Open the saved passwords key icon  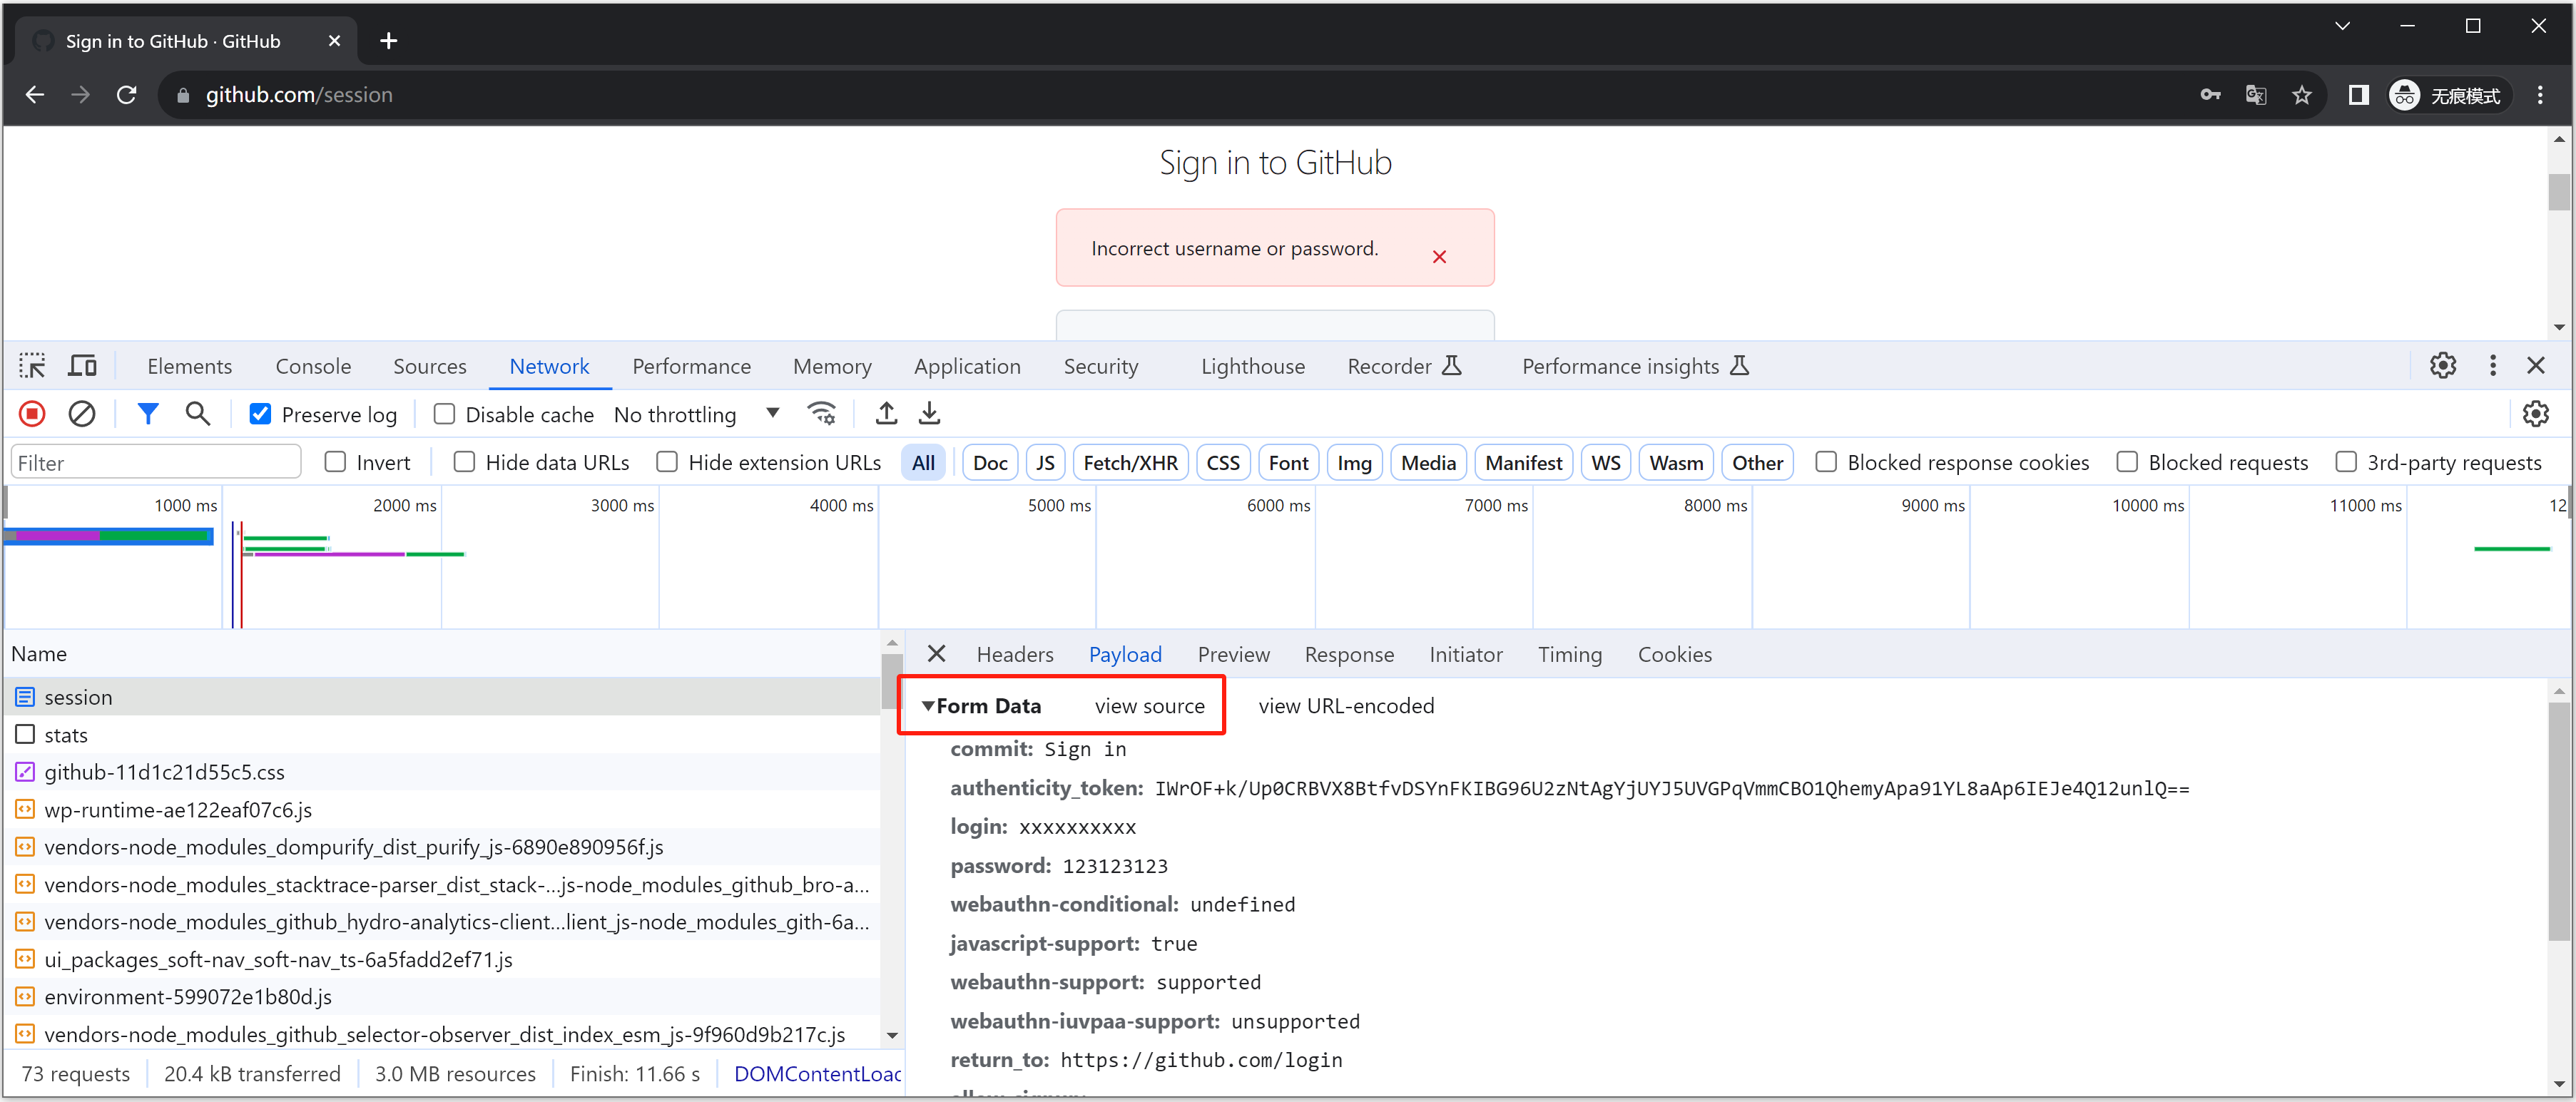tap(2211, 95)
